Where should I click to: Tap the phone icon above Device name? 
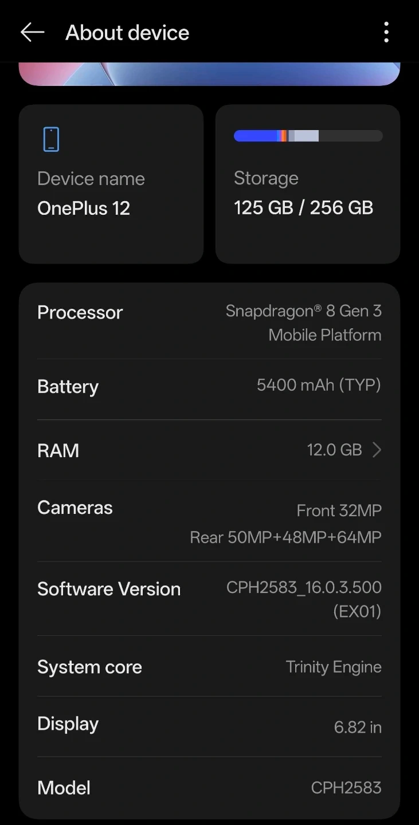51,139
